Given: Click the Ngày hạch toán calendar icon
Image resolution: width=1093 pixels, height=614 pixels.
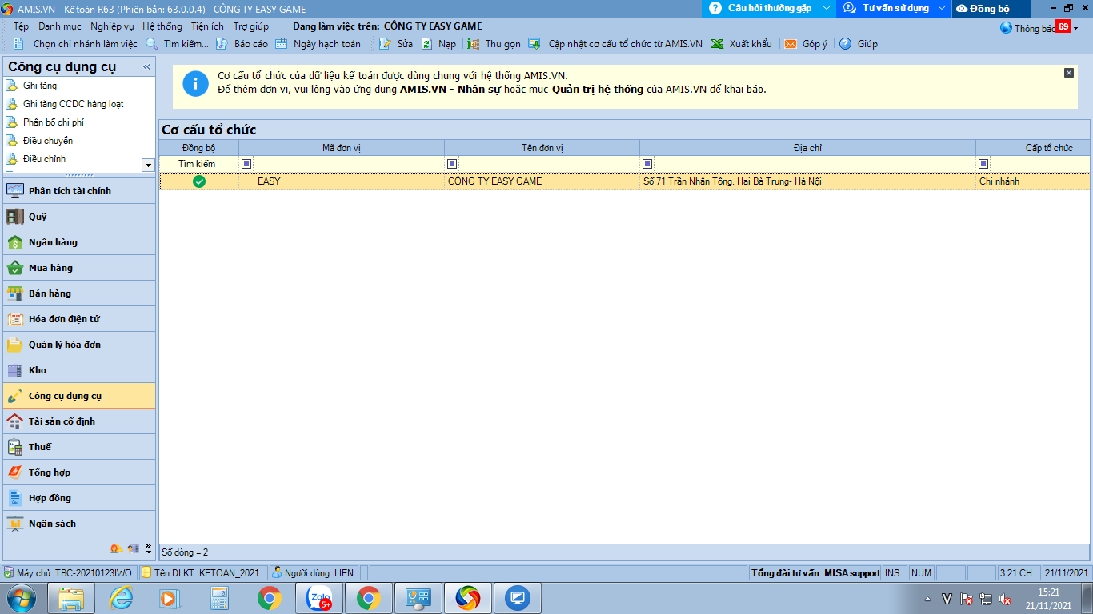Looking at the screenshot, I should (x=282, y=44).
